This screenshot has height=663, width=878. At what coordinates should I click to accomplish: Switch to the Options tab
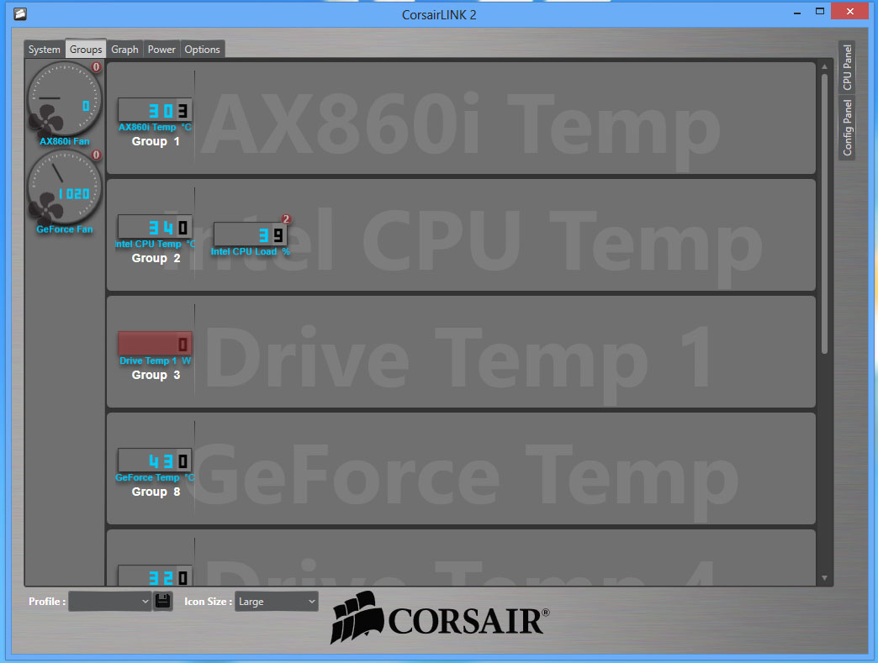[202, 50]
